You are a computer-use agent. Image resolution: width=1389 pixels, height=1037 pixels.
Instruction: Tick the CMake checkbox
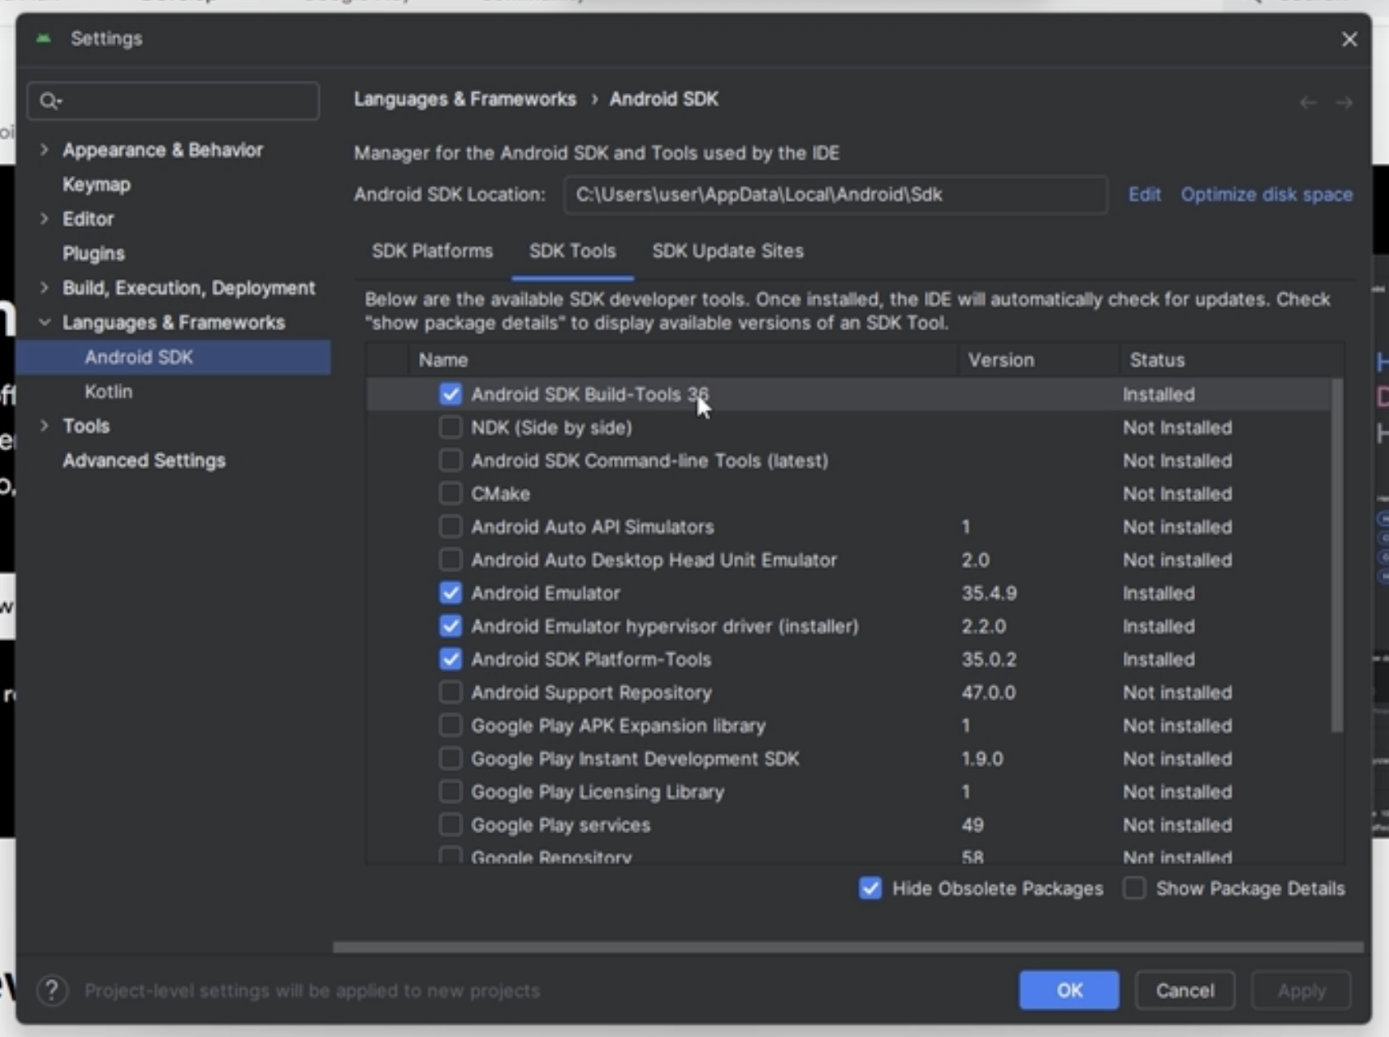coord(450,494)
